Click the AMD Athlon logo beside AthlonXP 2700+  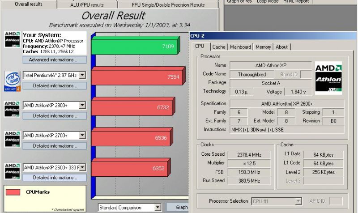click(x=13, y=139)
